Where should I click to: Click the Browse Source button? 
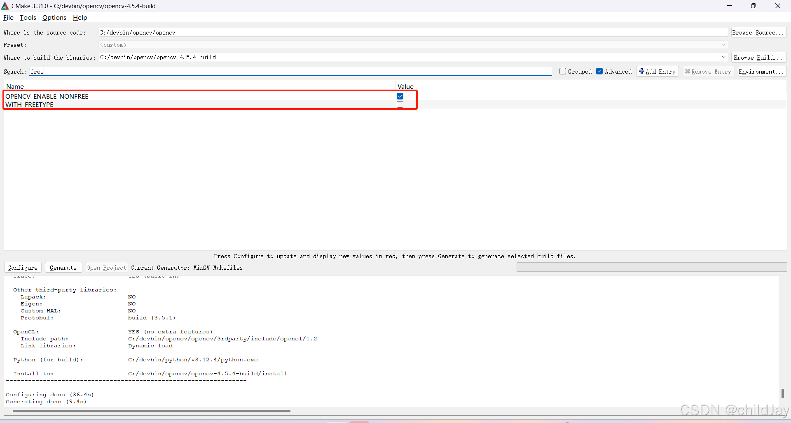[758, 32]
